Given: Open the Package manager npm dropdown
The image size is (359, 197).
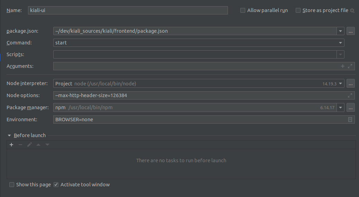Looking at the screenshot, I should click(341, 108).
